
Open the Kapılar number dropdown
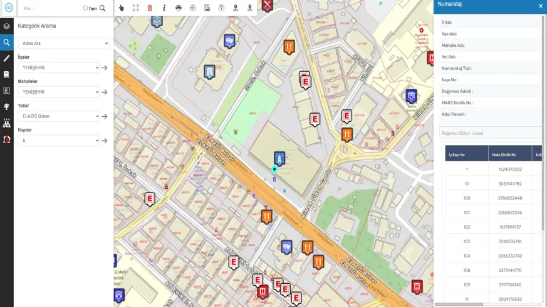tap(59, 141)
